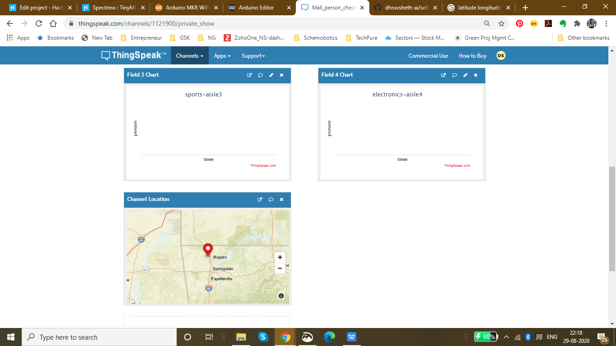Viewport: 616px width, 346px height.
Task: Edit the Field 4 Chart with pencil icon
Action: (x=465, y=75)
